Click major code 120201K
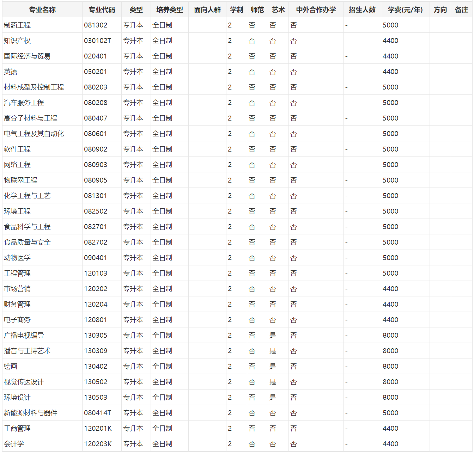 (98, 429)
